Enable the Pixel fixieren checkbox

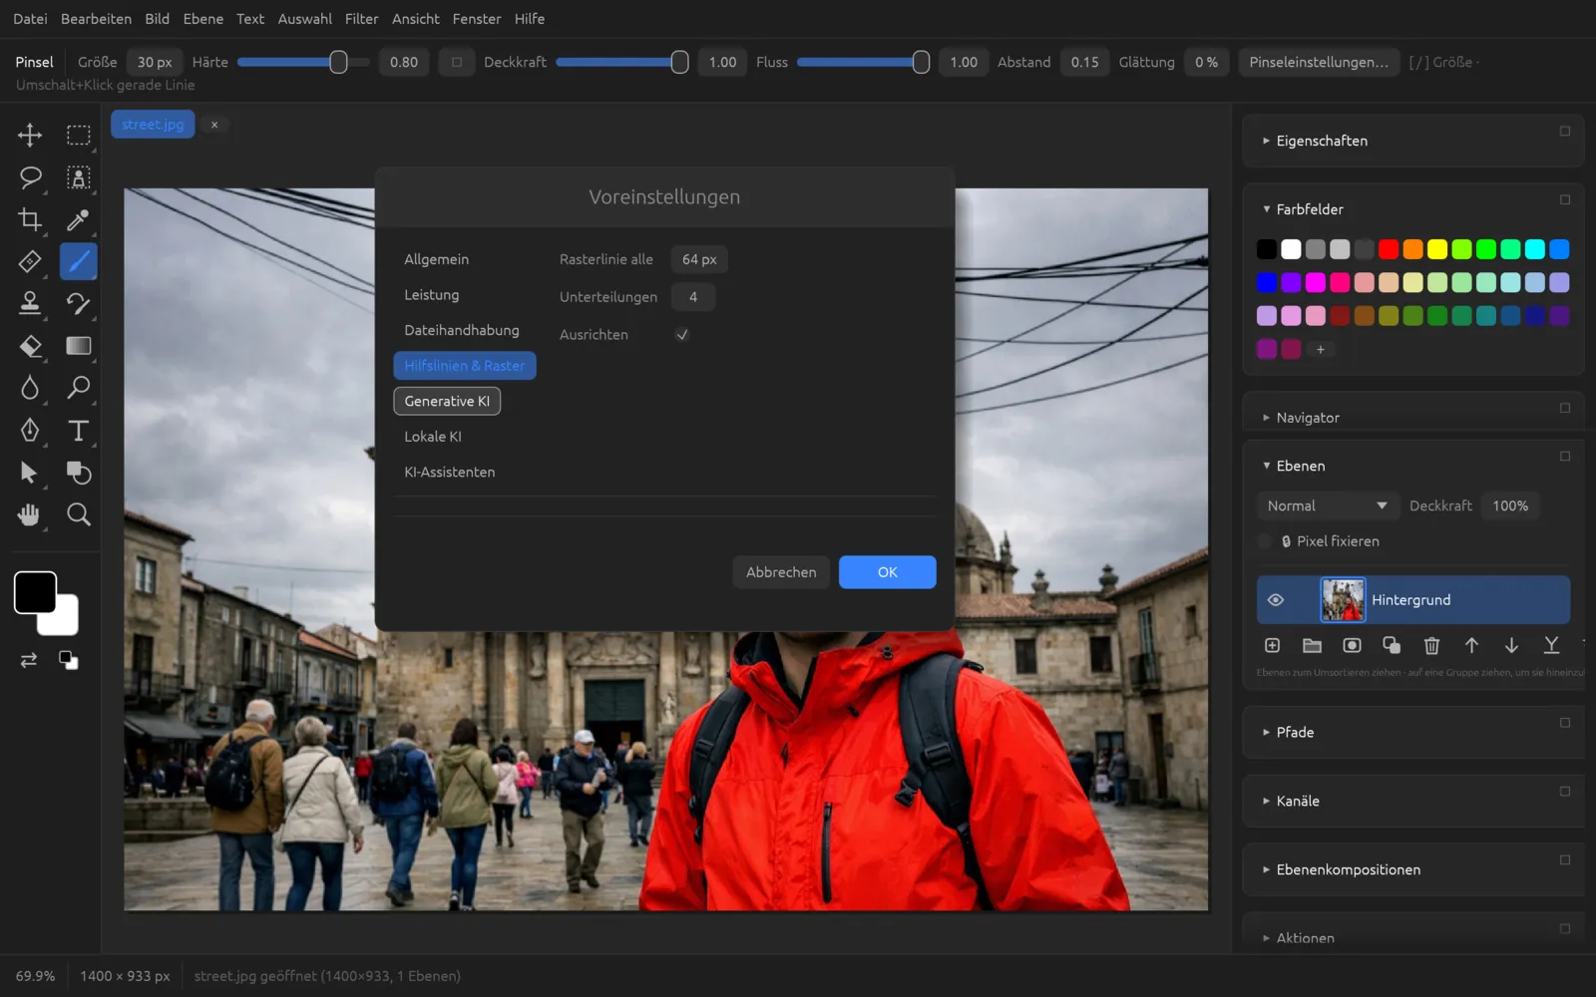[x=1265, y=540]
